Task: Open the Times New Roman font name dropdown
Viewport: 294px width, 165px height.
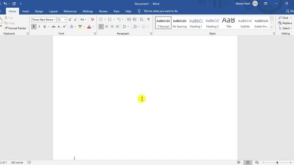Action: [x=55, y=19]
